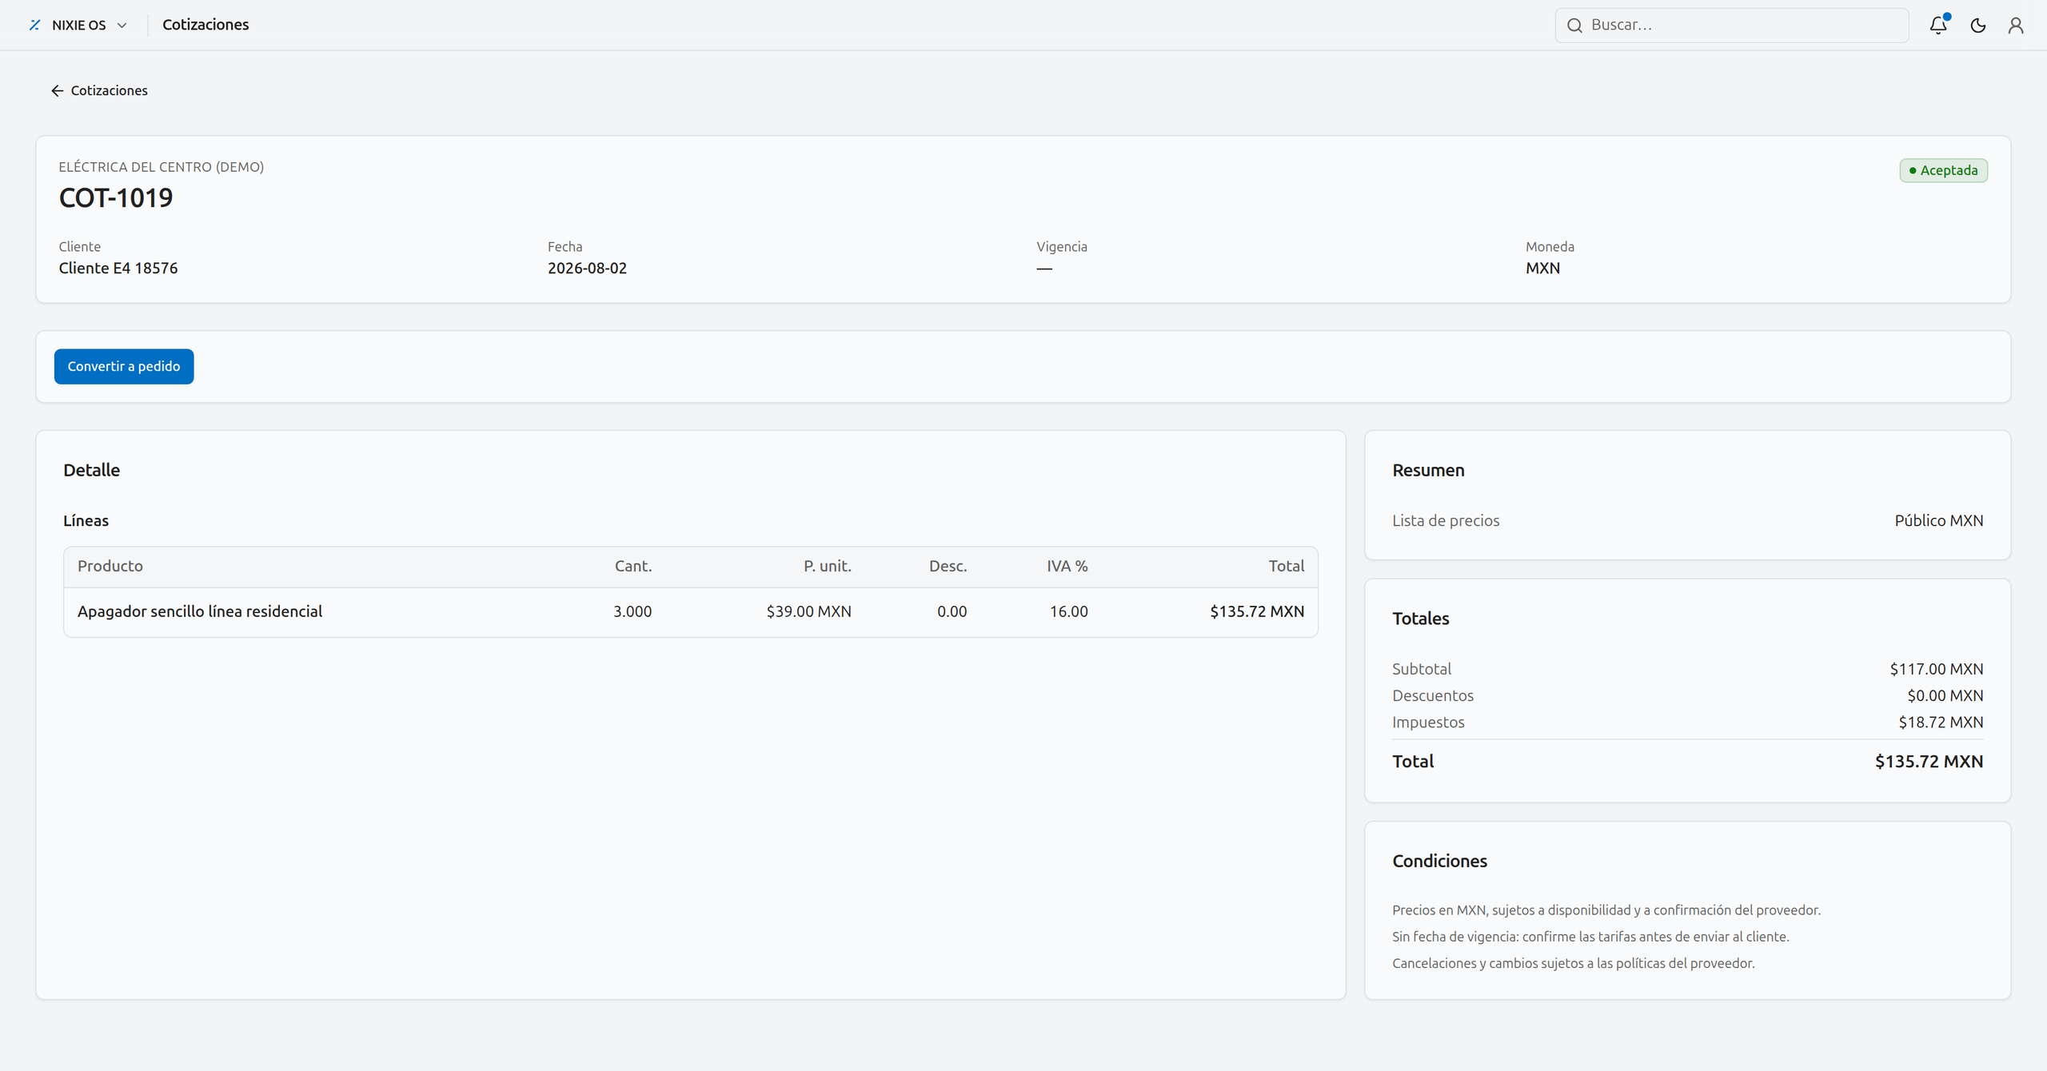Screen dimensions: 2047x1071
Task: Click the Producto column header
Action: [110, 566]
